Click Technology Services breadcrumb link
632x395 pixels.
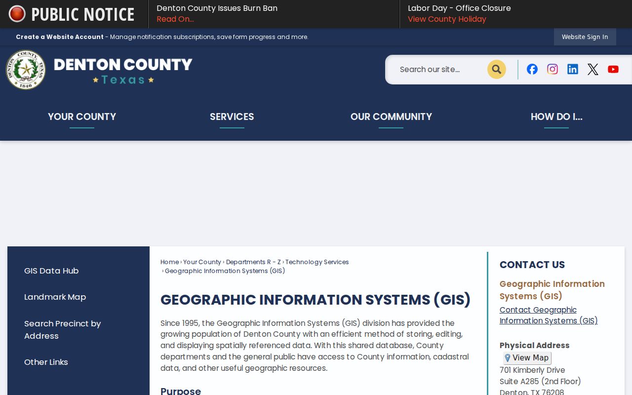coord(317,262)
